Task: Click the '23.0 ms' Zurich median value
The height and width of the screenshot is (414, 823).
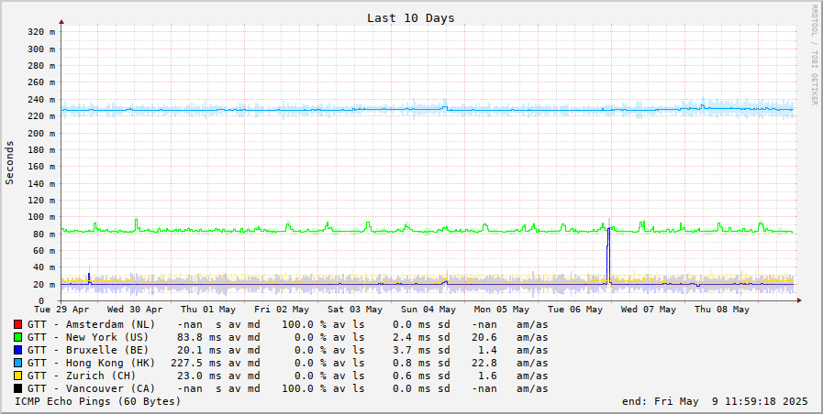Action: pos(200,376)
